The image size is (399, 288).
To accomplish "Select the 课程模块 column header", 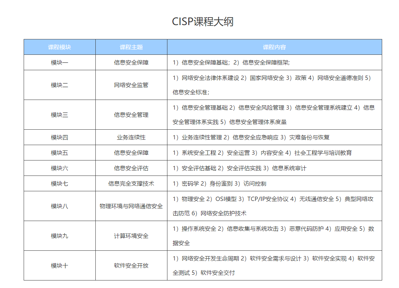I will click(60, 47).
